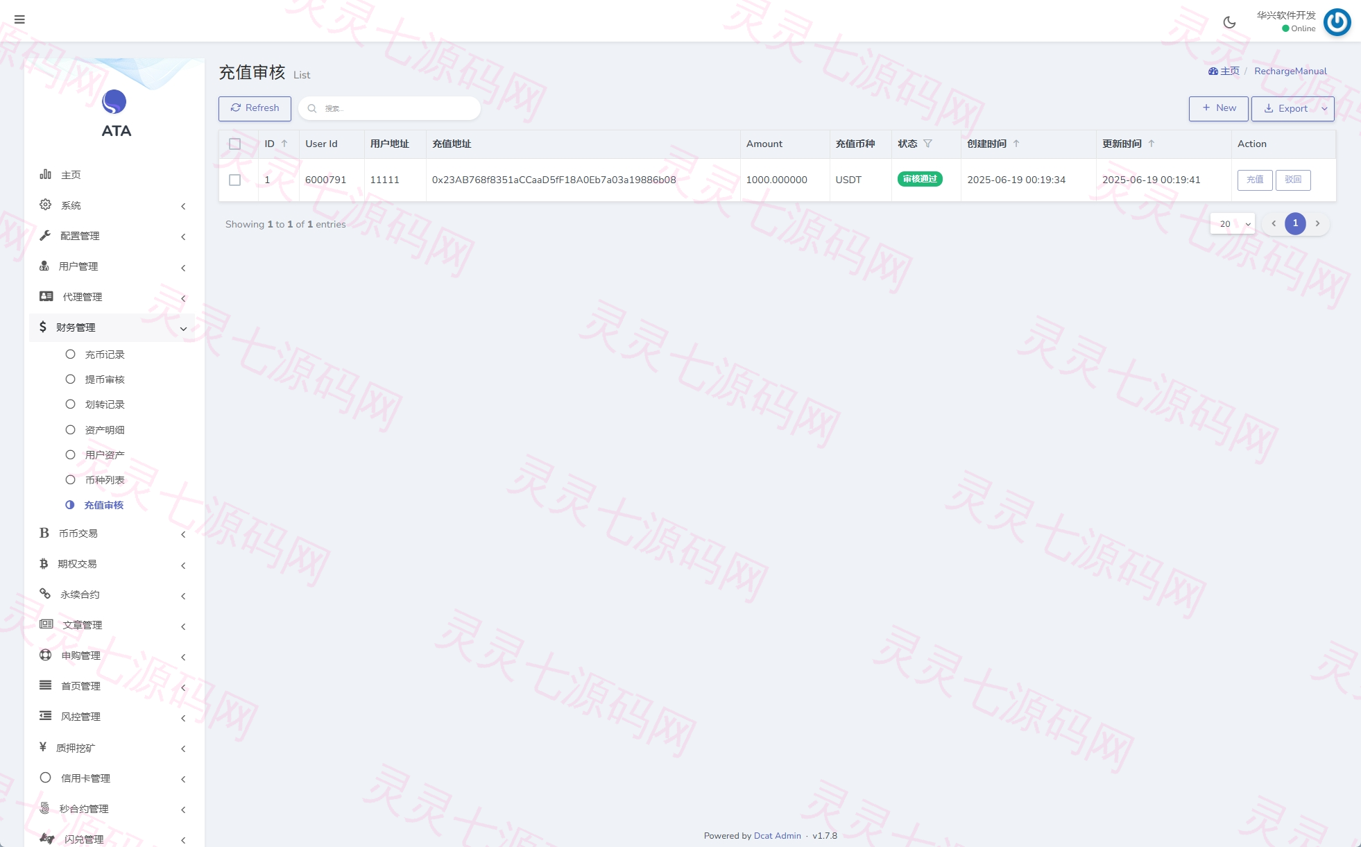The image size is (1361, 847).
Task: Click the 充值地址 value 0x23AB768f…
Action: [x=554, y=180]
